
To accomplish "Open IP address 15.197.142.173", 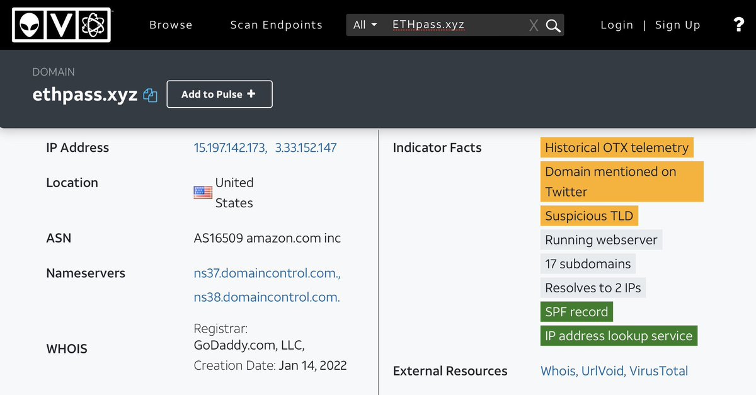I will point(230,147).
